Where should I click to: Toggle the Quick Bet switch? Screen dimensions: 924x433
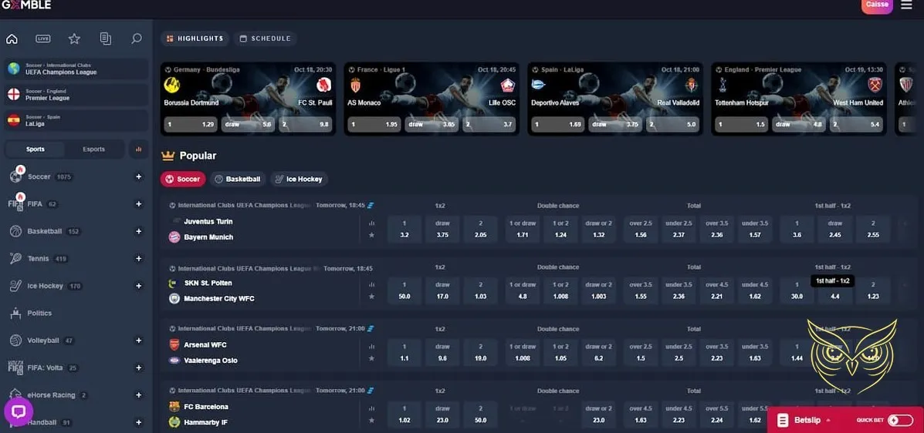click(x=899, y=420)
